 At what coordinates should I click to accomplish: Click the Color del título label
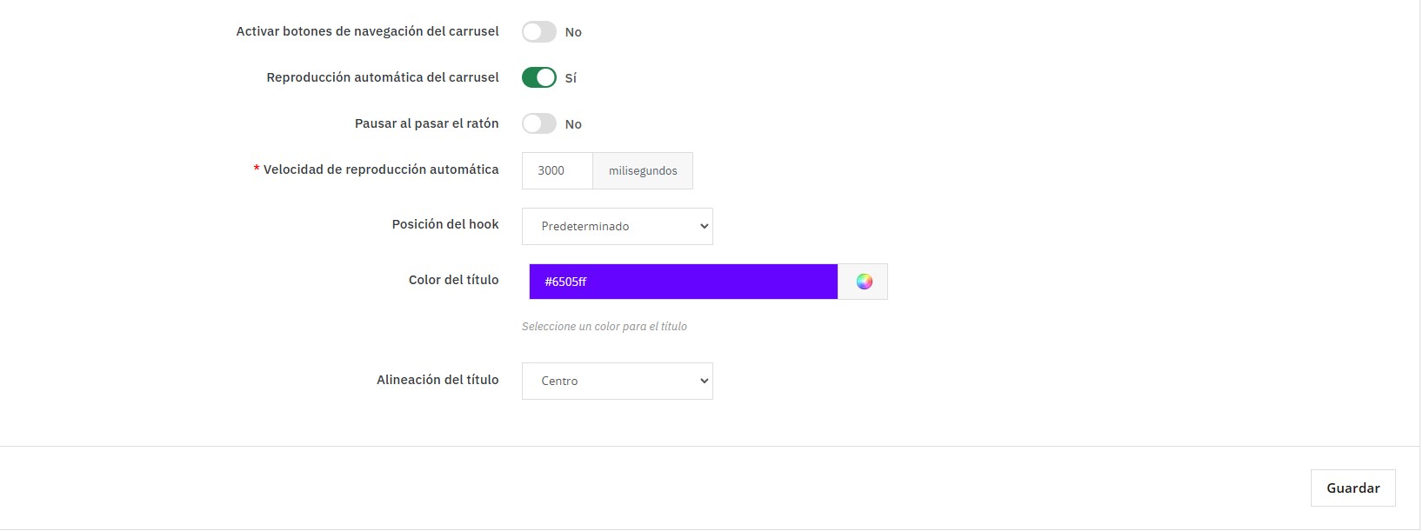coord(453,280)
